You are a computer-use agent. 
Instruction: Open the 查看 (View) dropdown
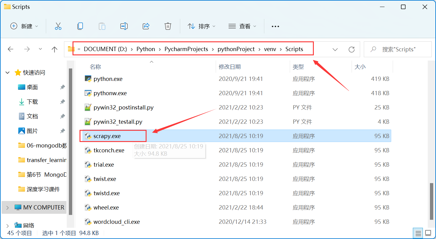click(243, 26)
